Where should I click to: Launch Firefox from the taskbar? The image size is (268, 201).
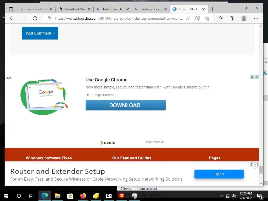point(83,196)
